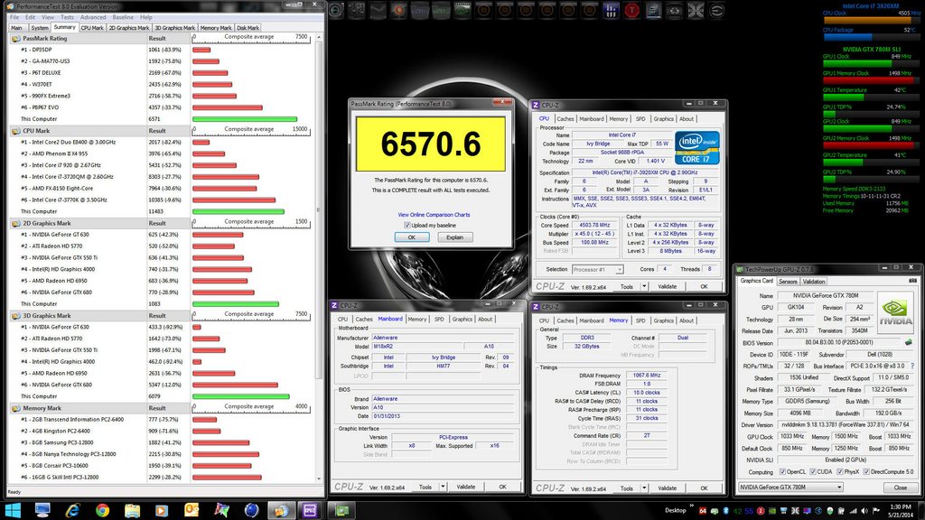Switch to the CPU Mark tab
925x520 pixels.
point(92,28)
